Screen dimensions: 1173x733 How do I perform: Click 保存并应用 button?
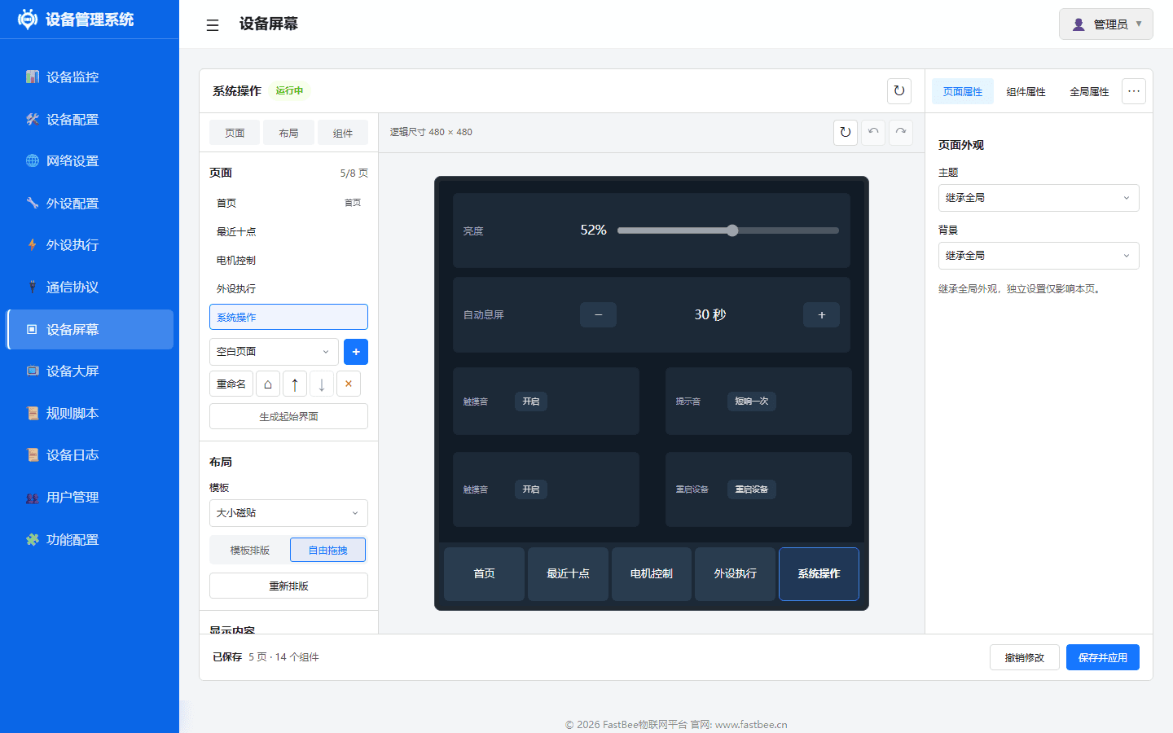tap(1103, 657)
